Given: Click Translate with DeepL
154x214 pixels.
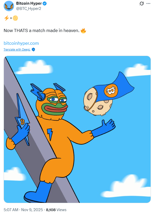Looking at the screenshot, I should click(17, 49).
